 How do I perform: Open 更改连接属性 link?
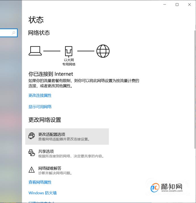click(x=40, y=95)
